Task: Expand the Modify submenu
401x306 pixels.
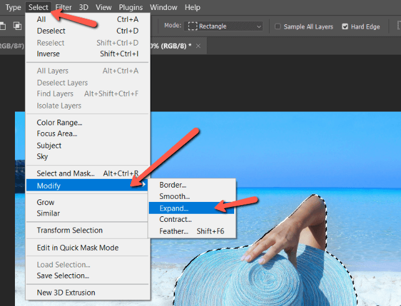Action: click(86, 186)
